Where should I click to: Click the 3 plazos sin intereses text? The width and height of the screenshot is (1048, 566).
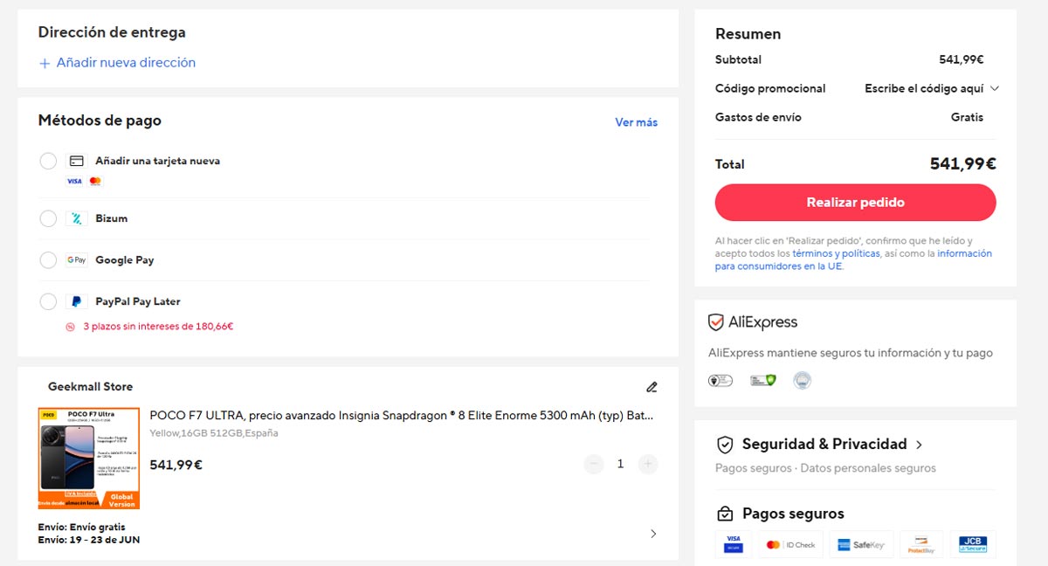click(x=158, y=327)
